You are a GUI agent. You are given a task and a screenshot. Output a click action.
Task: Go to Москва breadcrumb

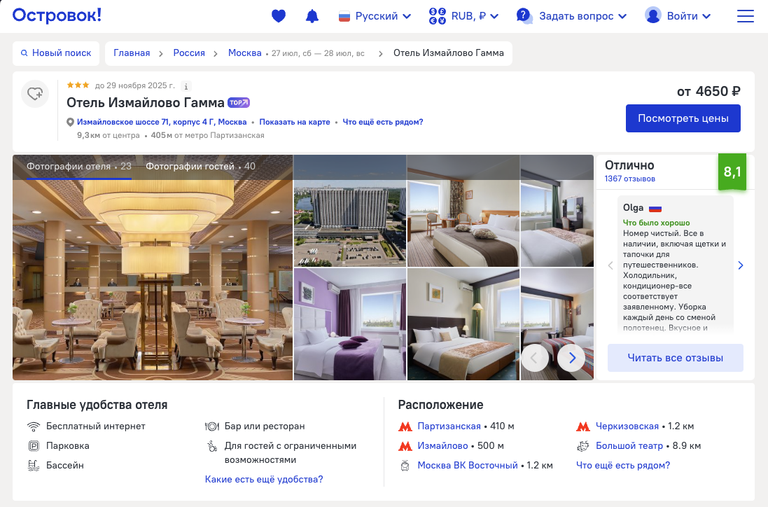pyautogui.click(x=245, y=53)
